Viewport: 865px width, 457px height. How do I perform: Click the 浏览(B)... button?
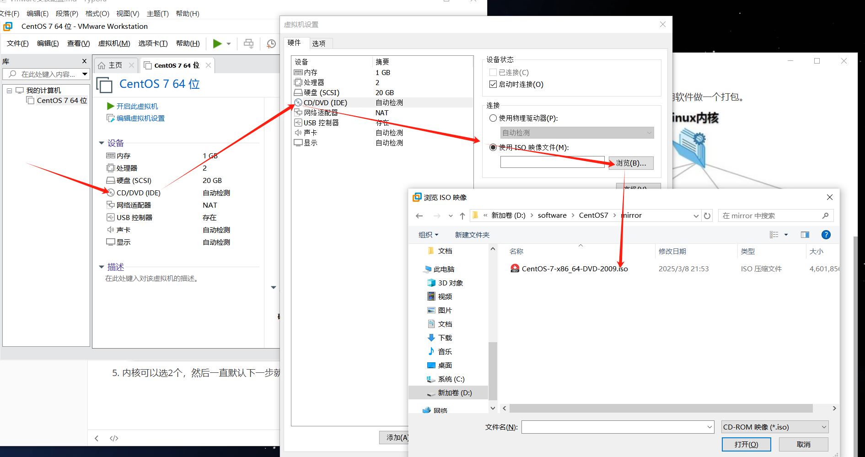click(631, 163)
